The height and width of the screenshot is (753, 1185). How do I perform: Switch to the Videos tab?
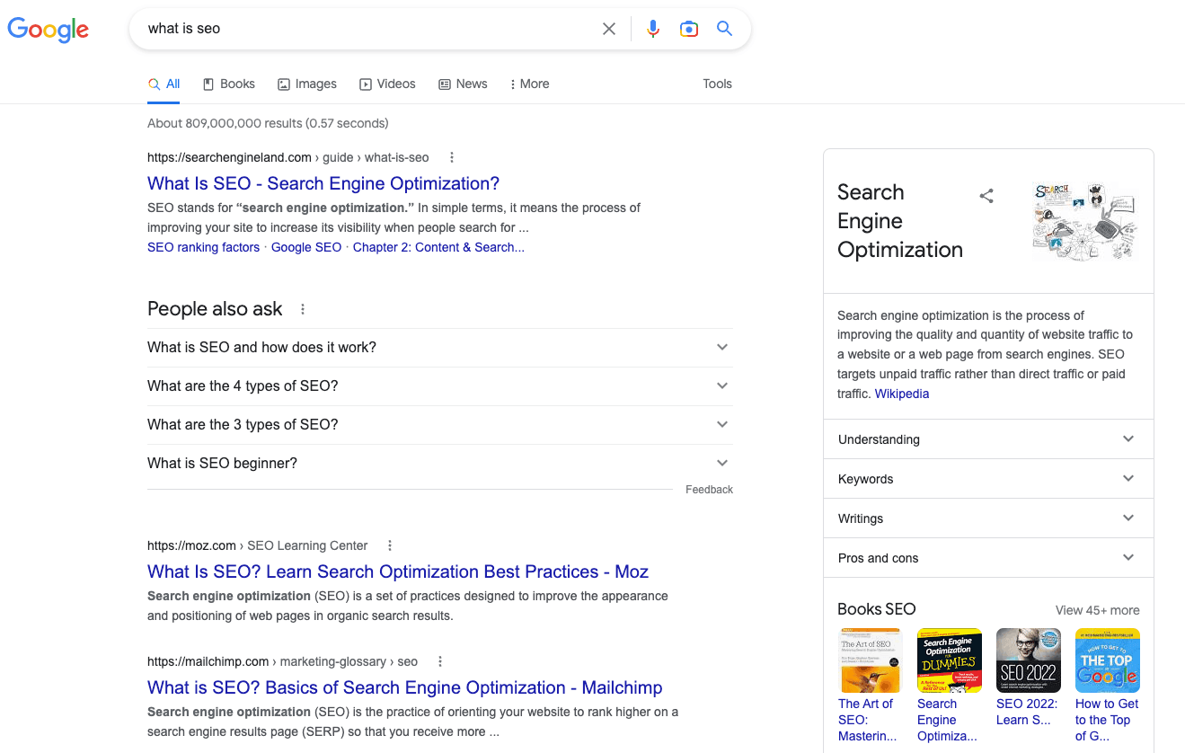pyautogui.click(x=387, y=84)
